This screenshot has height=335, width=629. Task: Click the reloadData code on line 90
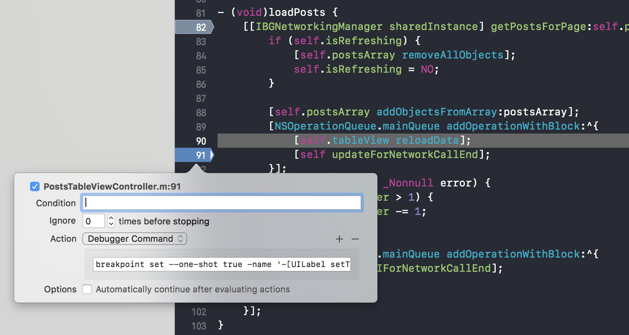point(427,140)
